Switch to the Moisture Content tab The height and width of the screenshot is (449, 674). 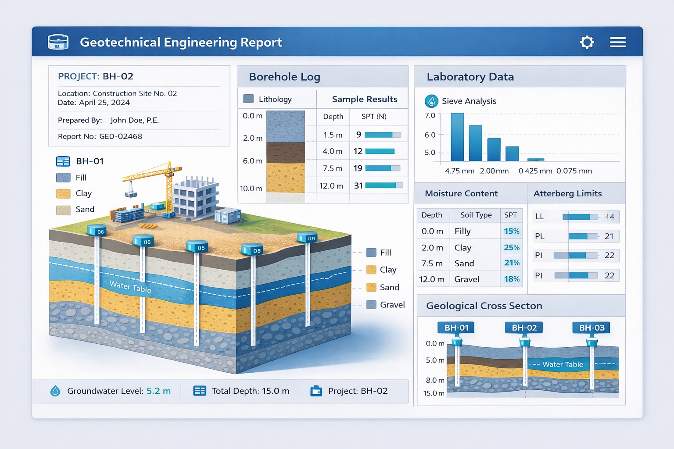pos(461,193)
